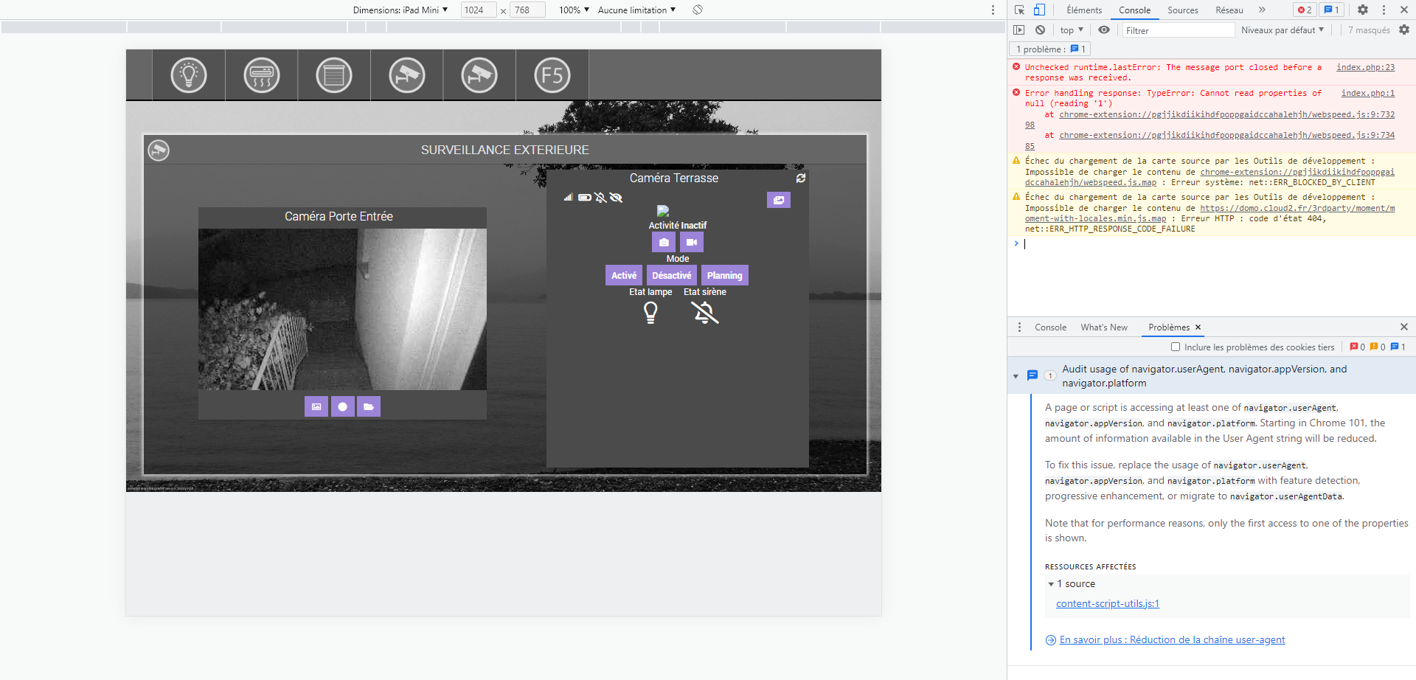
Task: Collapse the '1 source' affected resources list
Action: click(x=1051, y=584)
